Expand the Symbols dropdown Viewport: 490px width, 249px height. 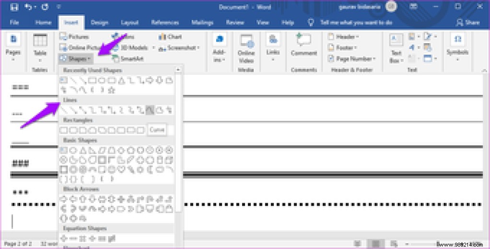(x=457, y=47)
